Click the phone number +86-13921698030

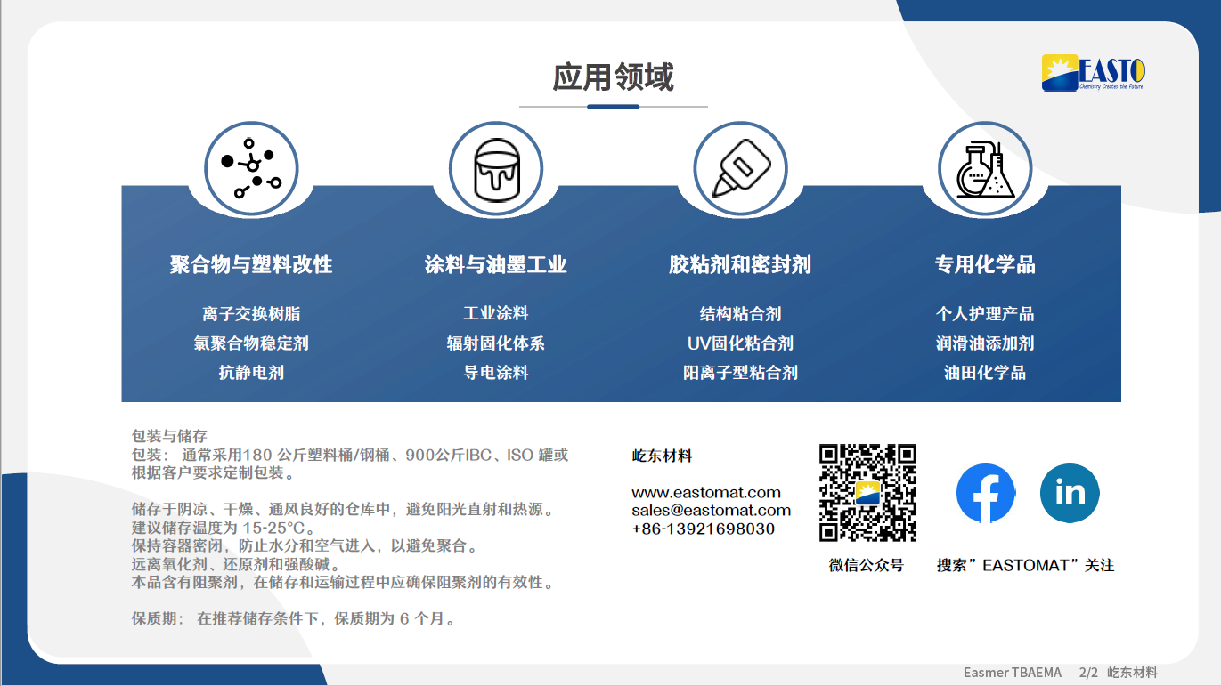[704, 529]
